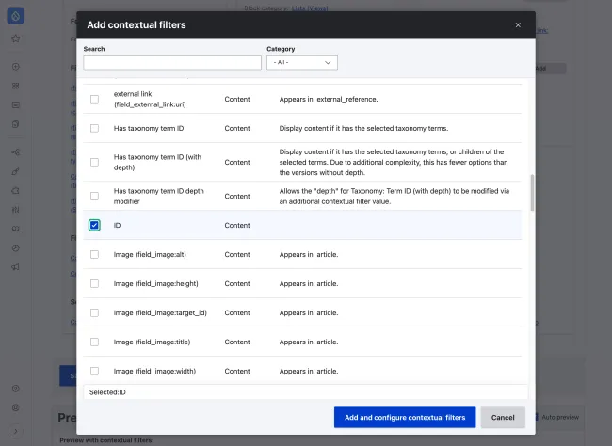612x446 pixels.
Task: Select Has taxonomy term ID depth modifier checkbox
Action: pos(94,196)
